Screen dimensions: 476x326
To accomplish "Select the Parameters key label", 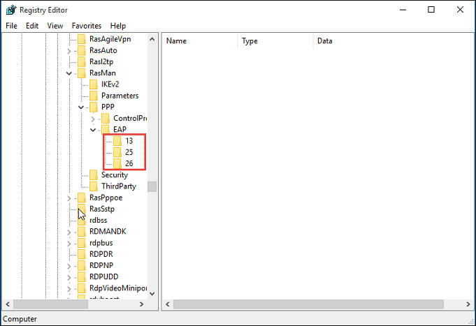I will tap(120, 96).
